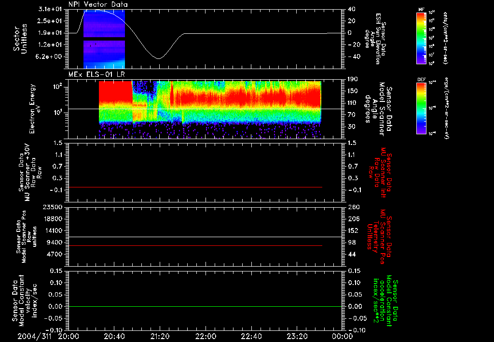The image size is (494, 342).
Task: Click the ELS electron energy spectrogram
Action: pos(210,110)
